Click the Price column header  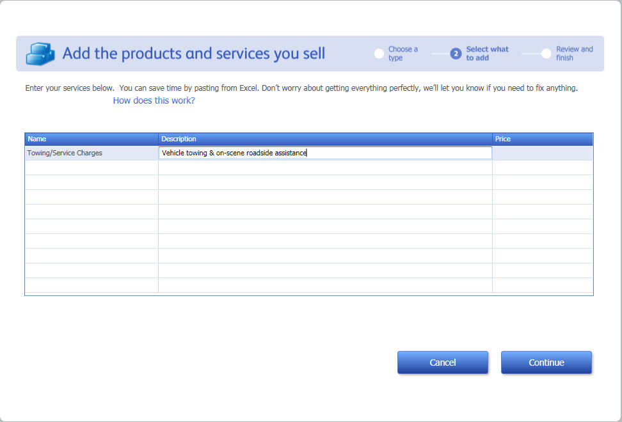(542, 139)
